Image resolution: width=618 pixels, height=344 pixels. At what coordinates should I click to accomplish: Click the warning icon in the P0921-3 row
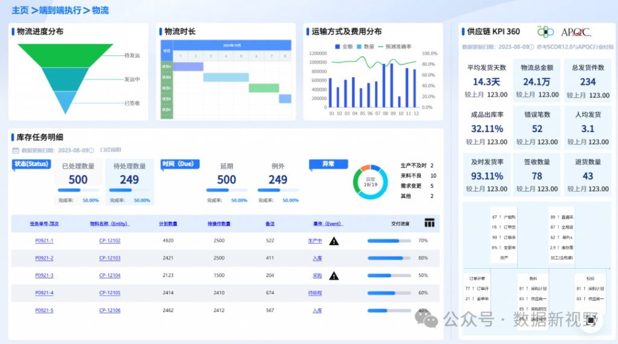[334, 276]
